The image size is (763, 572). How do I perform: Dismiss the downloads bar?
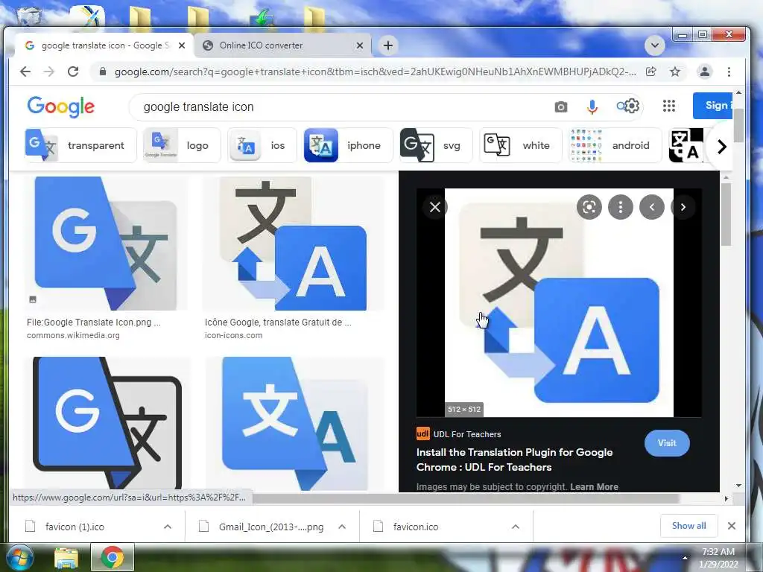click(731, 526)
